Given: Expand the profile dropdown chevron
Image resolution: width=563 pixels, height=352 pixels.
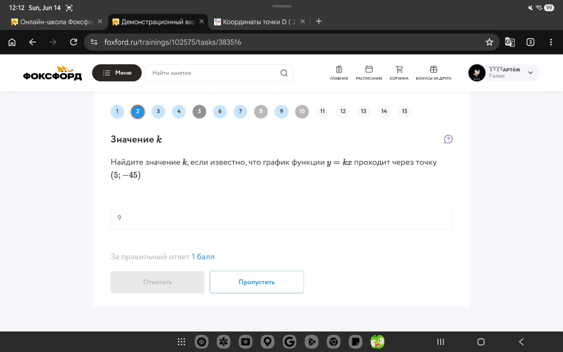Looking at the screenshot, I should tap(530, 73).
